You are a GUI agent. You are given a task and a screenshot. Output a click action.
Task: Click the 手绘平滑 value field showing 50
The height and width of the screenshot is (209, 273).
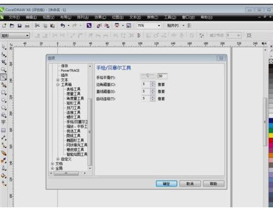pyautogui.click(x=163, y=76)
